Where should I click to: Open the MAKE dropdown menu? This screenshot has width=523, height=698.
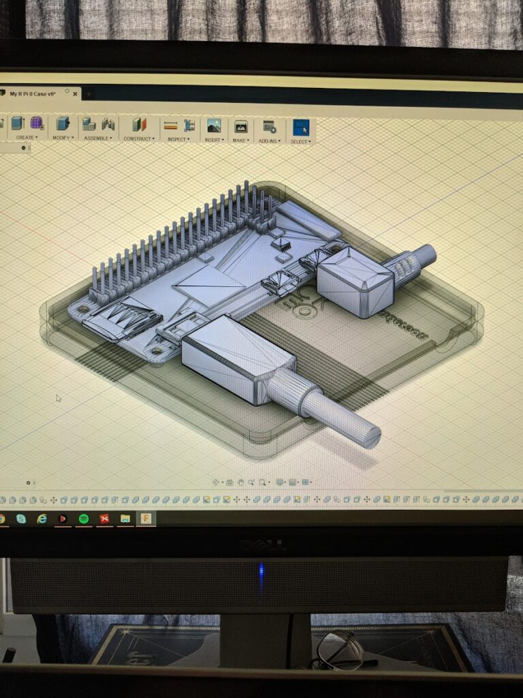tap(240, 140)
